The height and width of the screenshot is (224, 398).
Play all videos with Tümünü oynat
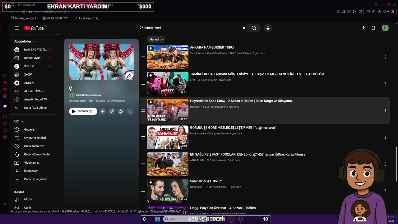tap(83, 111)
